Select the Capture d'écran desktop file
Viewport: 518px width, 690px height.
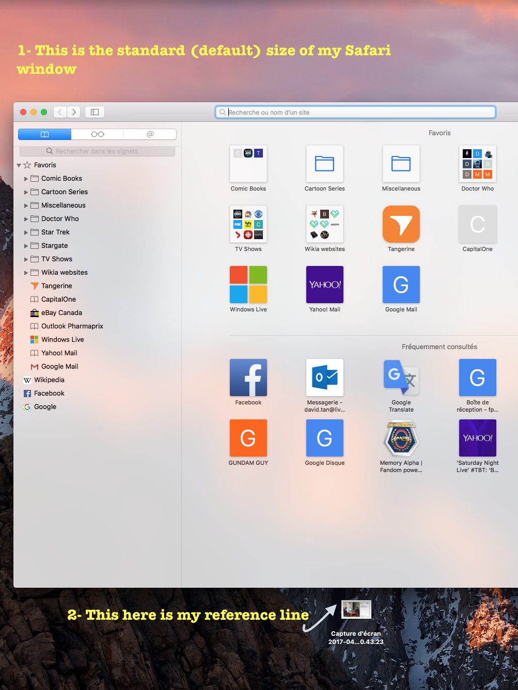point(356,610)
